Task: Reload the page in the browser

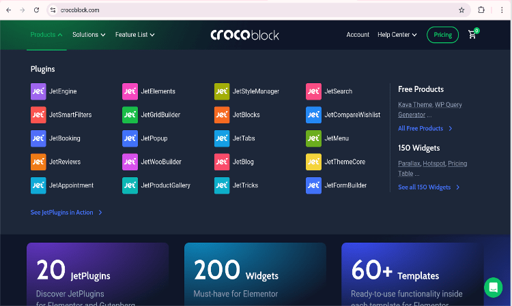Action: tap(36, 10)
